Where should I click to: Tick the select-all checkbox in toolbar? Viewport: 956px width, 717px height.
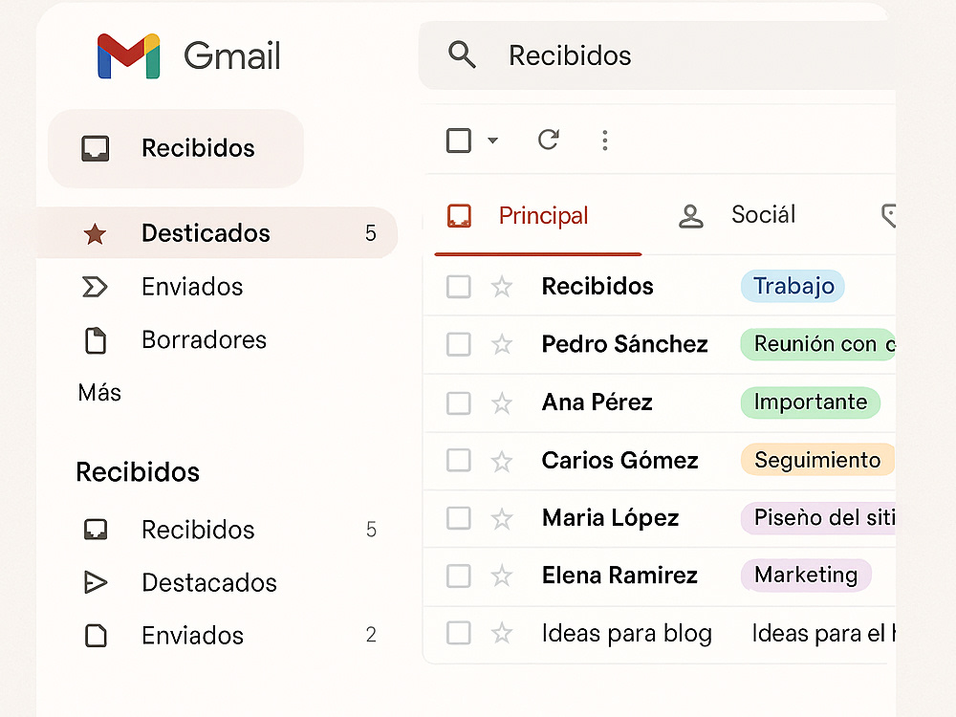459,141
